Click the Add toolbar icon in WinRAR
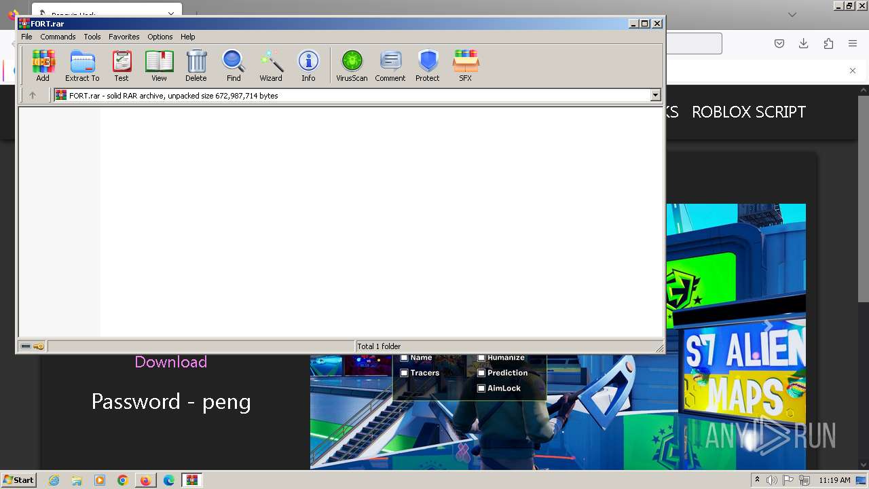The height and width of the screenshot is (489, 869). click(x=43, y=66)
